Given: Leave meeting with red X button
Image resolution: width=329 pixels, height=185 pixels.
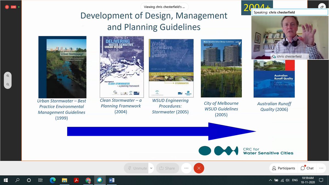Looking at the screenshot, I should (x=199, y=168).
